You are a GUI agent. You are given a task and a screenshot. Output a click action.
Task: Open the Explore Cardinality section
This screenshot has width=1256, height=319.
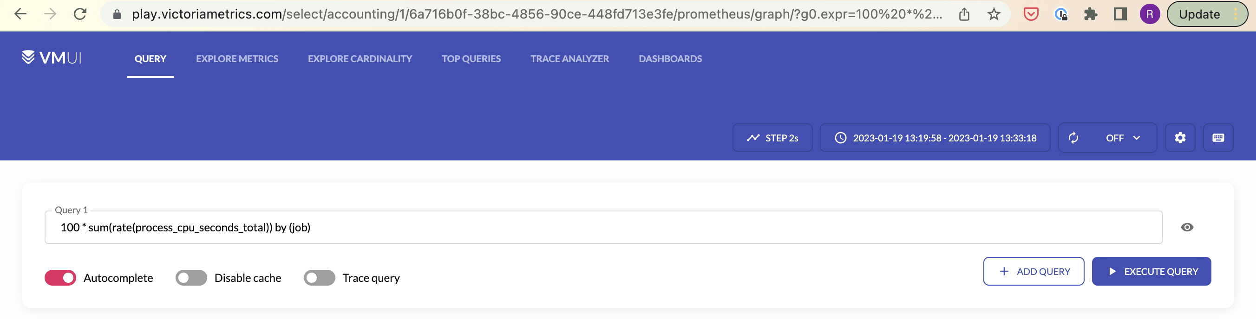(360, 58)
